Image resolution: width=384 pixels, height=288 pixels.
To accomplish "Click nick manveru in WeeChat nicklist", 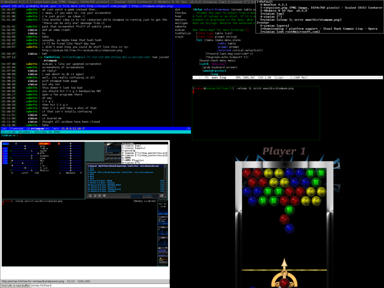I will [180, 20].
